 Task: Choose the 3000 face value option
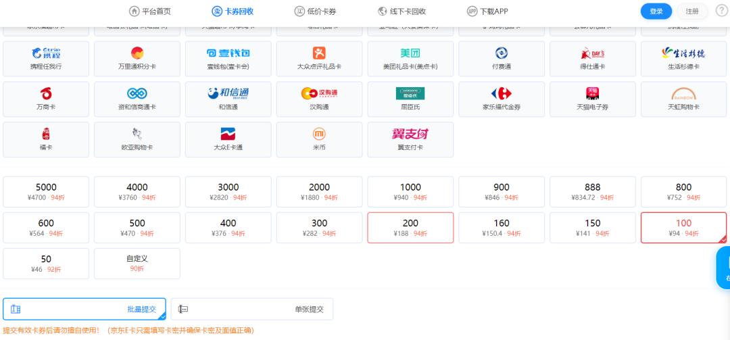tap(228, 192)
